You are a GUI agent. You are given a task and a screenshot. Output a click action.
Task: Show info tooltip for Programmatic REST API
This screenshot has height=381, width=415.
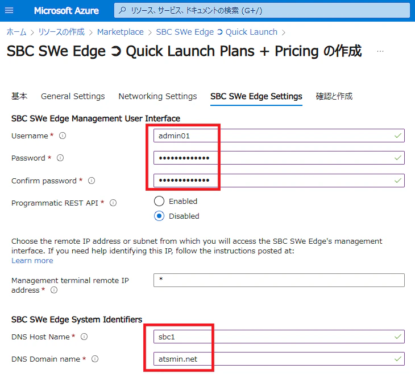[x=113, y=203]
